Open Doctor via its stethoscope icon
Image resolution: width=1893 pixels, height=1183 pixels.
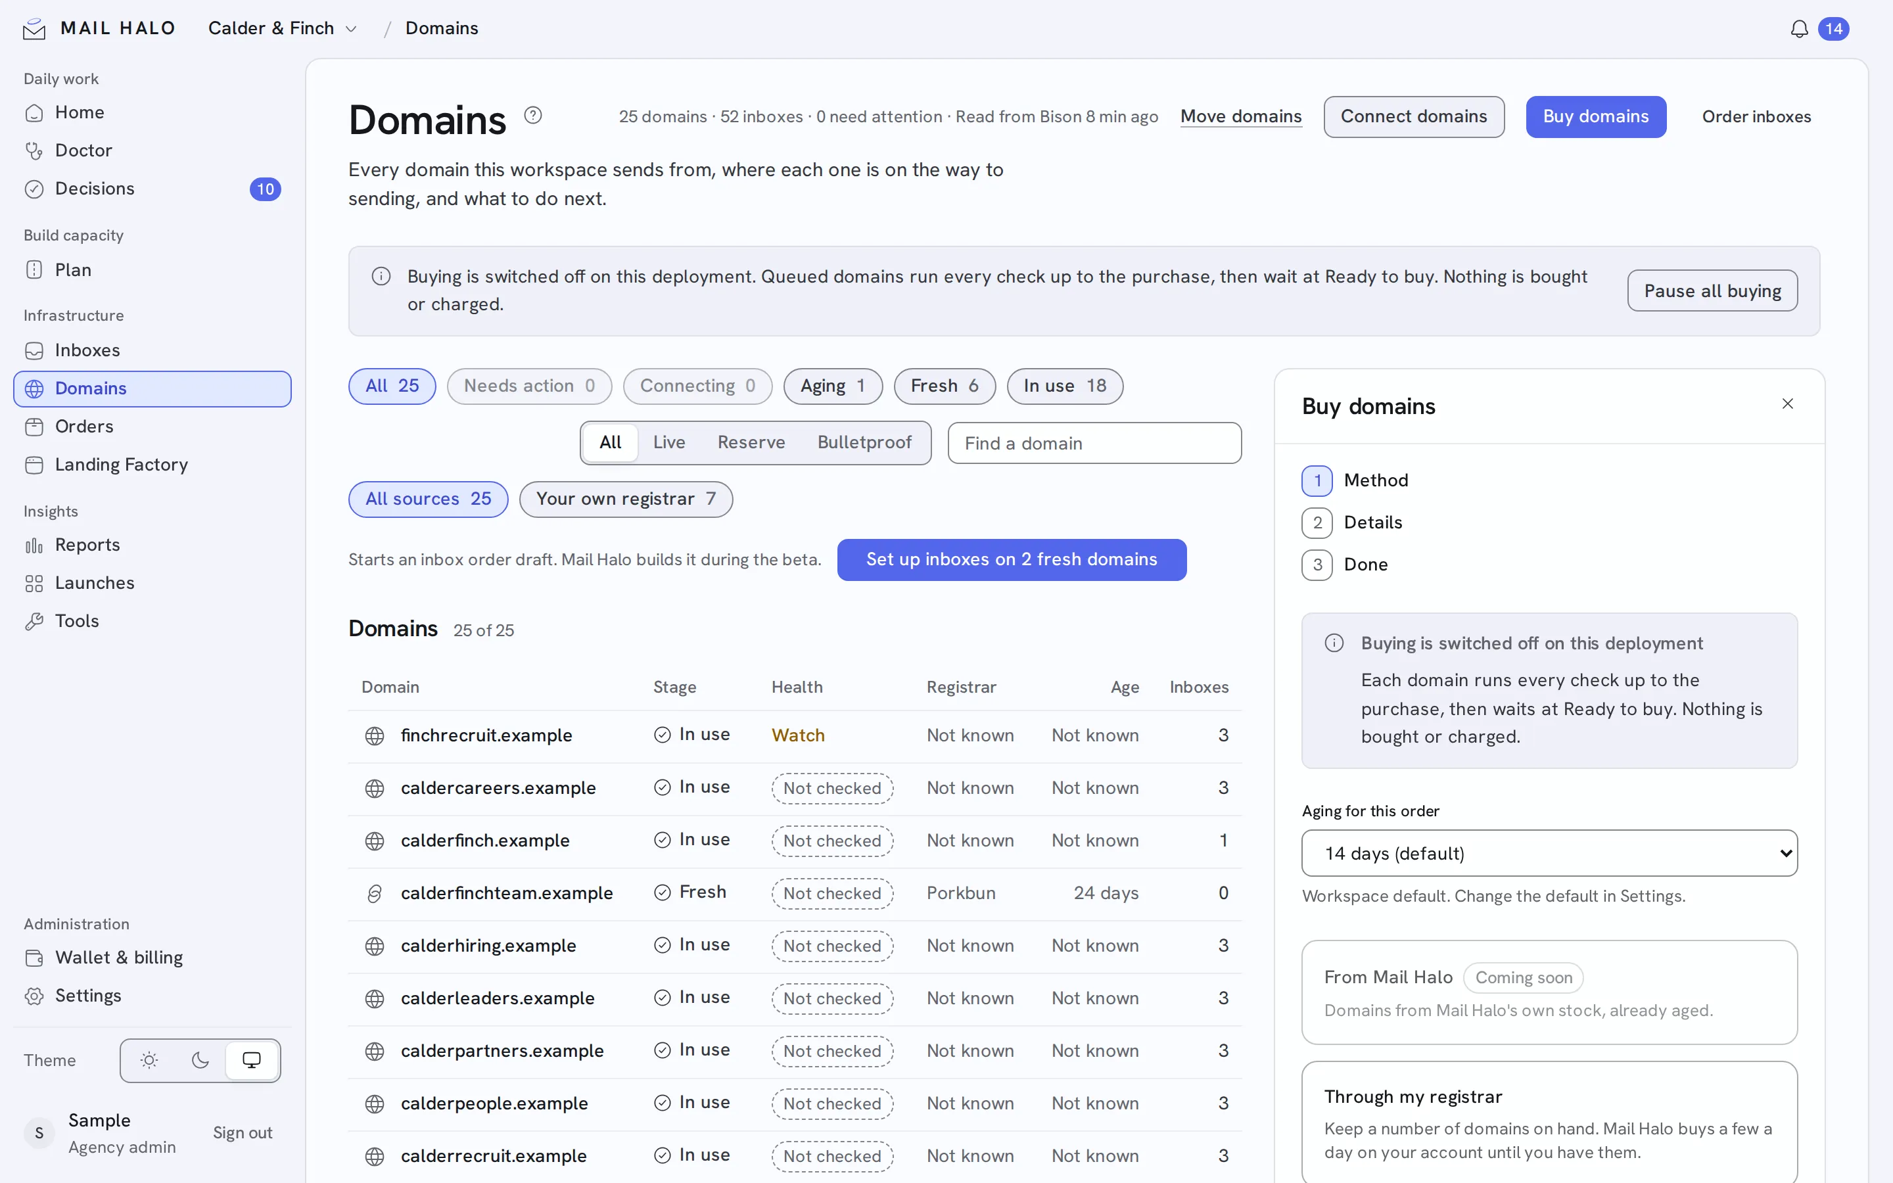34,151
